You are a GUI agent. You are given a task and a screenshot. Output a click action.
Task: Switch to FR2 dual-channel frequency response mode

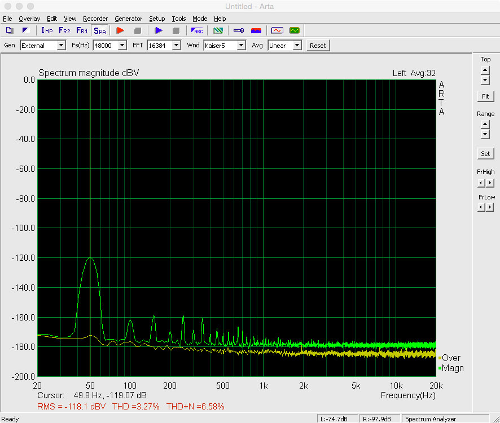64,30
